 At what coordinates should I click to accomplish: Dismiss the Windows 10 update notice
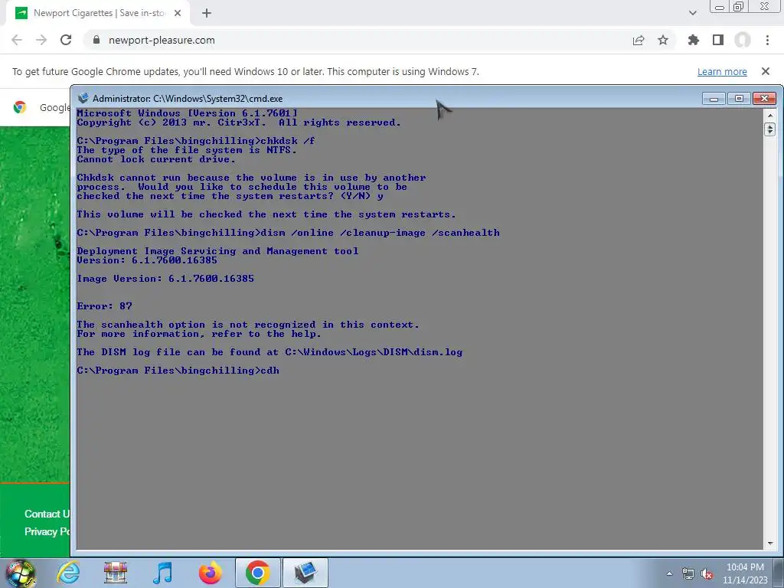tap(766, 71)
